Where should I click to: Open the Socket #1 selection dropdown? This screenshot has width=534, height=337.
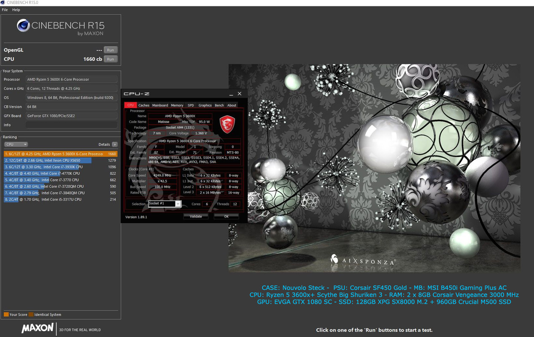(165, 204)
